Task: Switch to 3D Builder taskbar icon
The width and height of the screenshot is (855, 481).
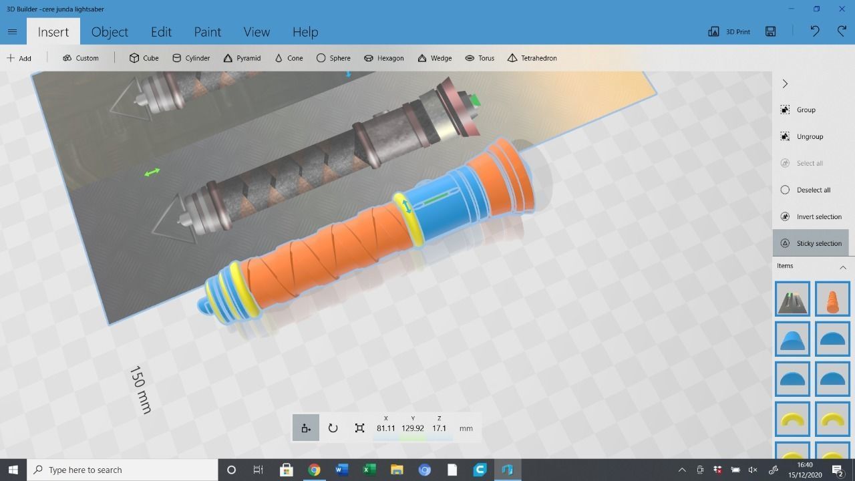Action: tap(507, 470)
